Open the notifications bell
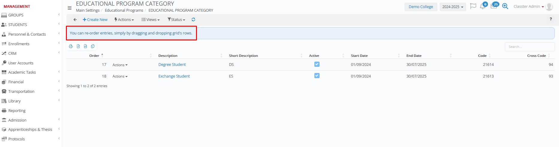 (483, 6)
